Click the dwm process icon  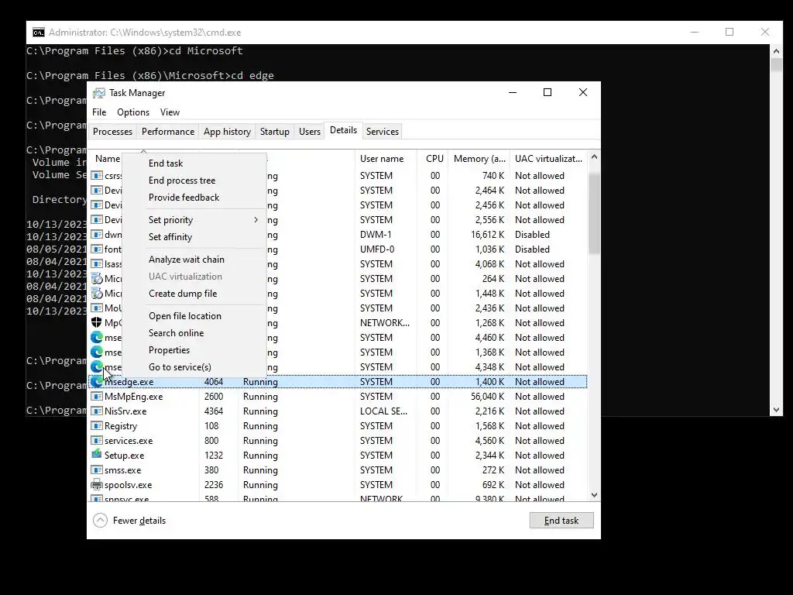click(97, 235)
